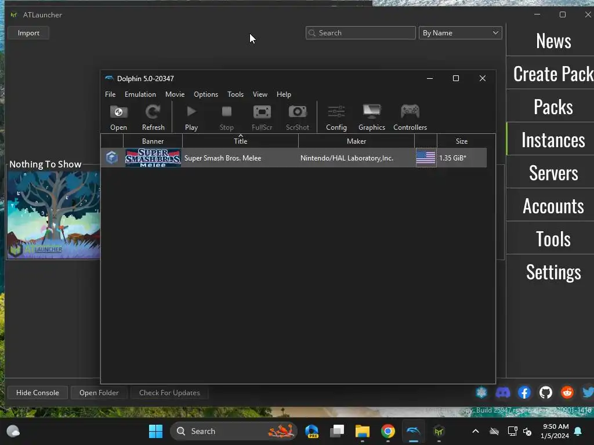The image size is (594, 445).
Task: Click the Import button in ATLauncher
Action: pos(28,33)
